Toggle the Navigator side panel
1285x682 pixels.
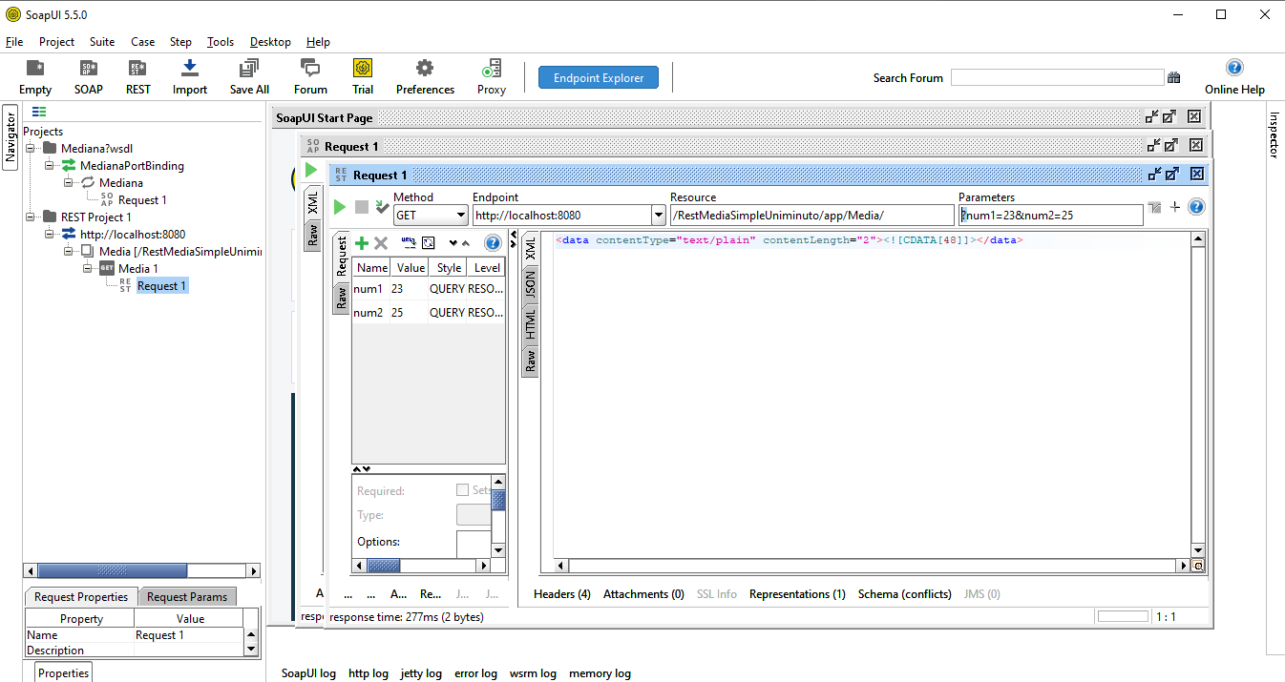tap(11, 137)
